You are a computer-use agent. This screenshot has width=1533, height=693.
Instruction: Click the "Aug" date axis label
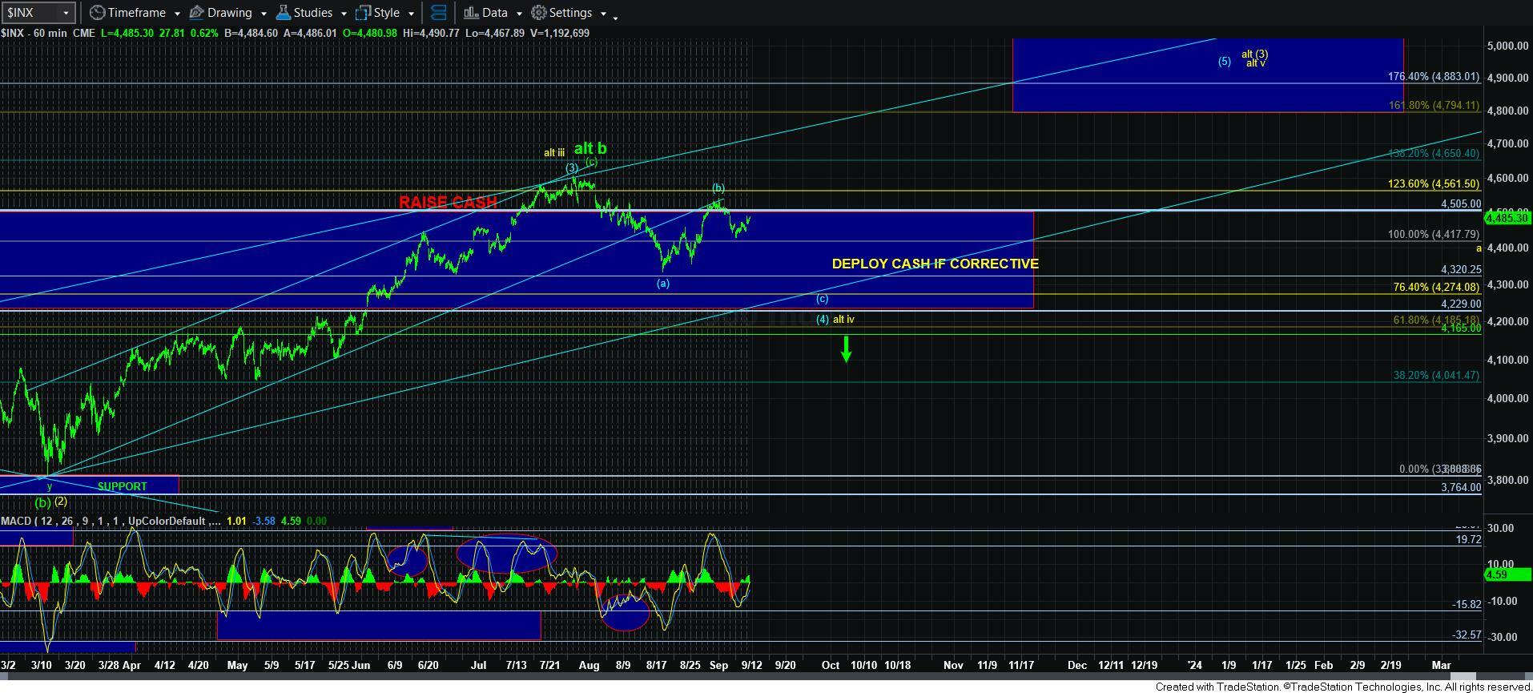pyautogui.click(x=589, y=665)
